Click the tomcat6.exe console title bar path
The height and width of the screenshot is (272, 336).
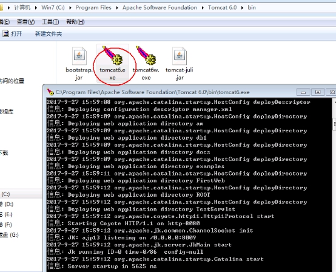point(153,92)
